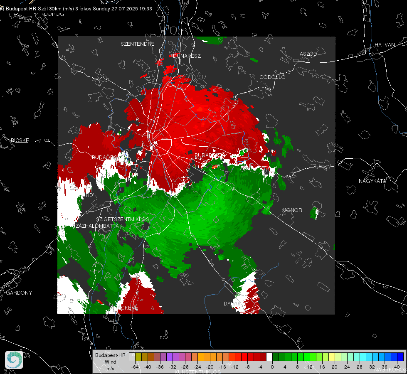The image size is (407, 374).
Task: Pick the pale yellow legend swatch near 20
Action: pyautogui.click(x=332, y=357)
